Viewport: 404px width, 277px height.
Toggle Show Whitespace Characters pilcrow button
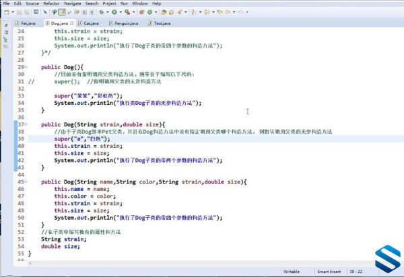pyautogui.click(x=92, y=12)
